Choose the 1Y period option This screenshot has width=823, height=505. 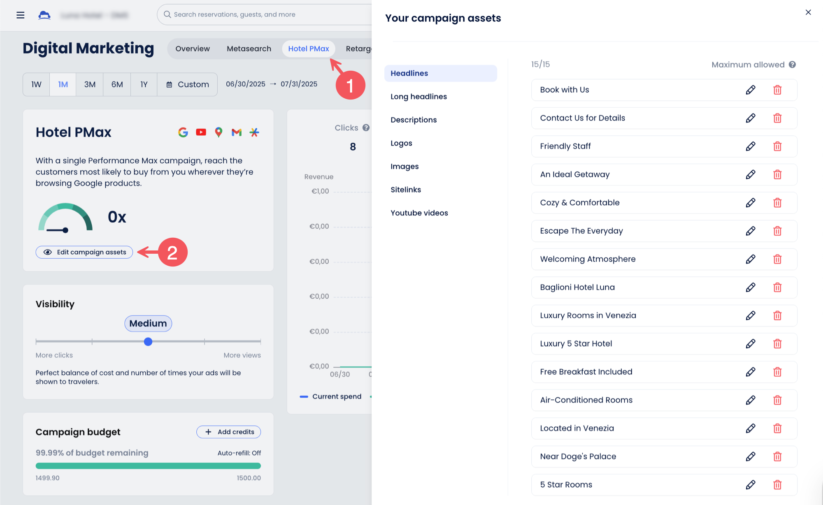(144, 84)
